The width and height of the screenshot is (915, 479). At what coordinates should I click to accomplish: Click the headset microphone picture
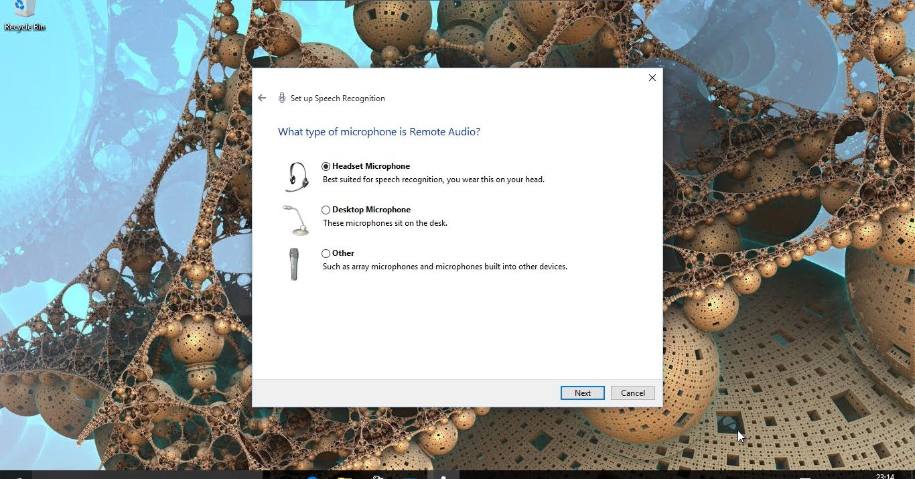(297, 177)
